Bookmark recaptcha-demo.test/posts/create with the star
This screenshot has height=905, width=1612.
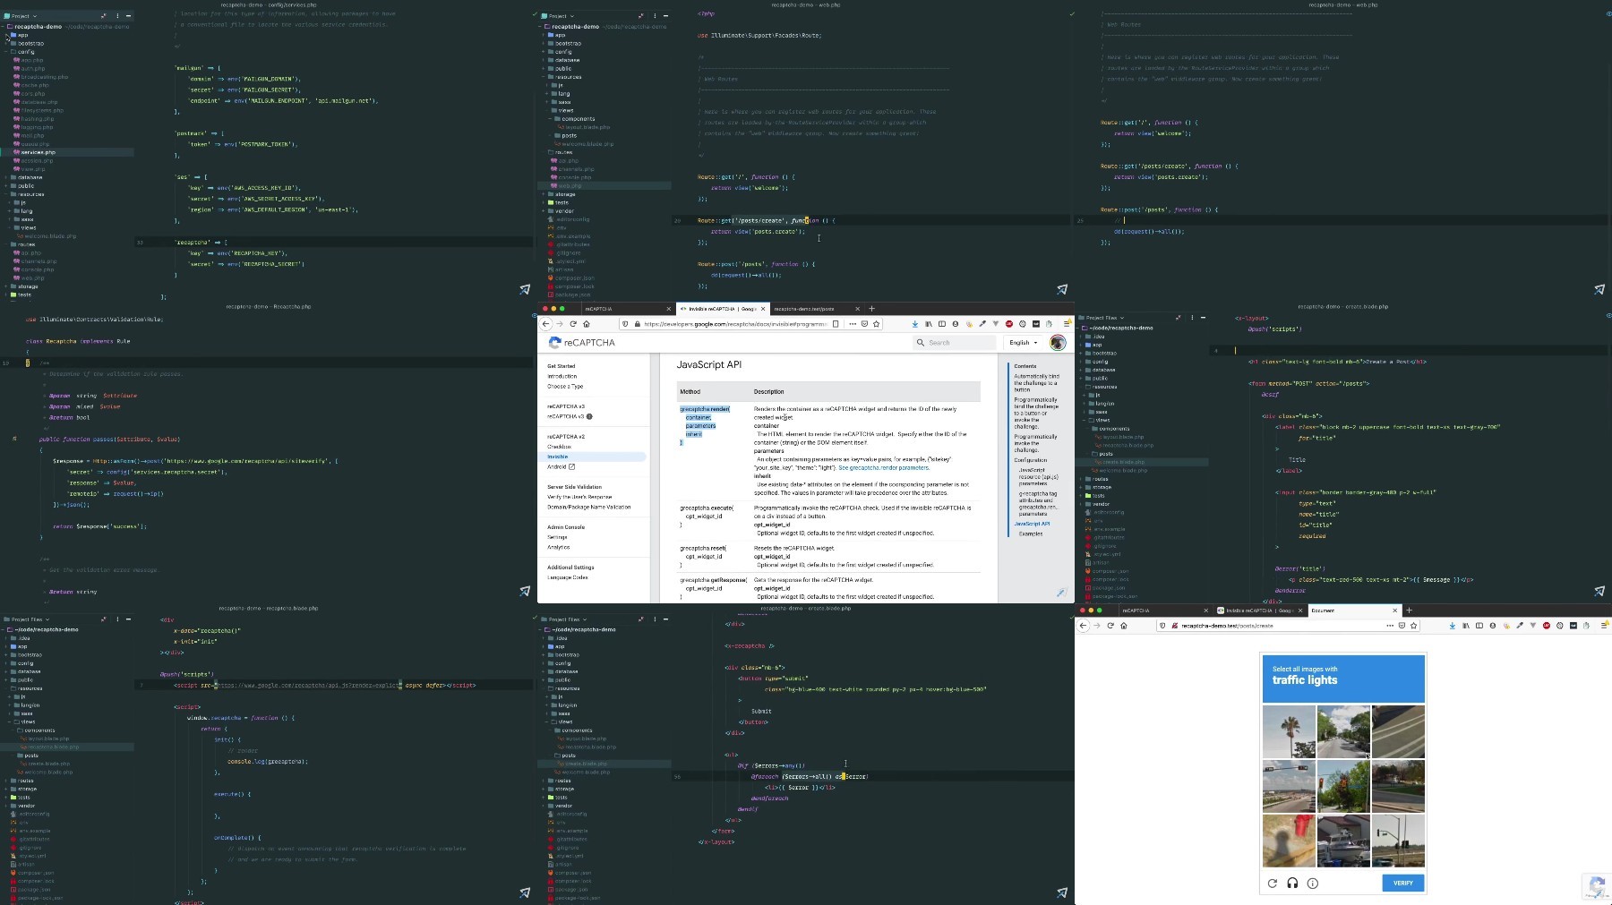(1414, 626)
